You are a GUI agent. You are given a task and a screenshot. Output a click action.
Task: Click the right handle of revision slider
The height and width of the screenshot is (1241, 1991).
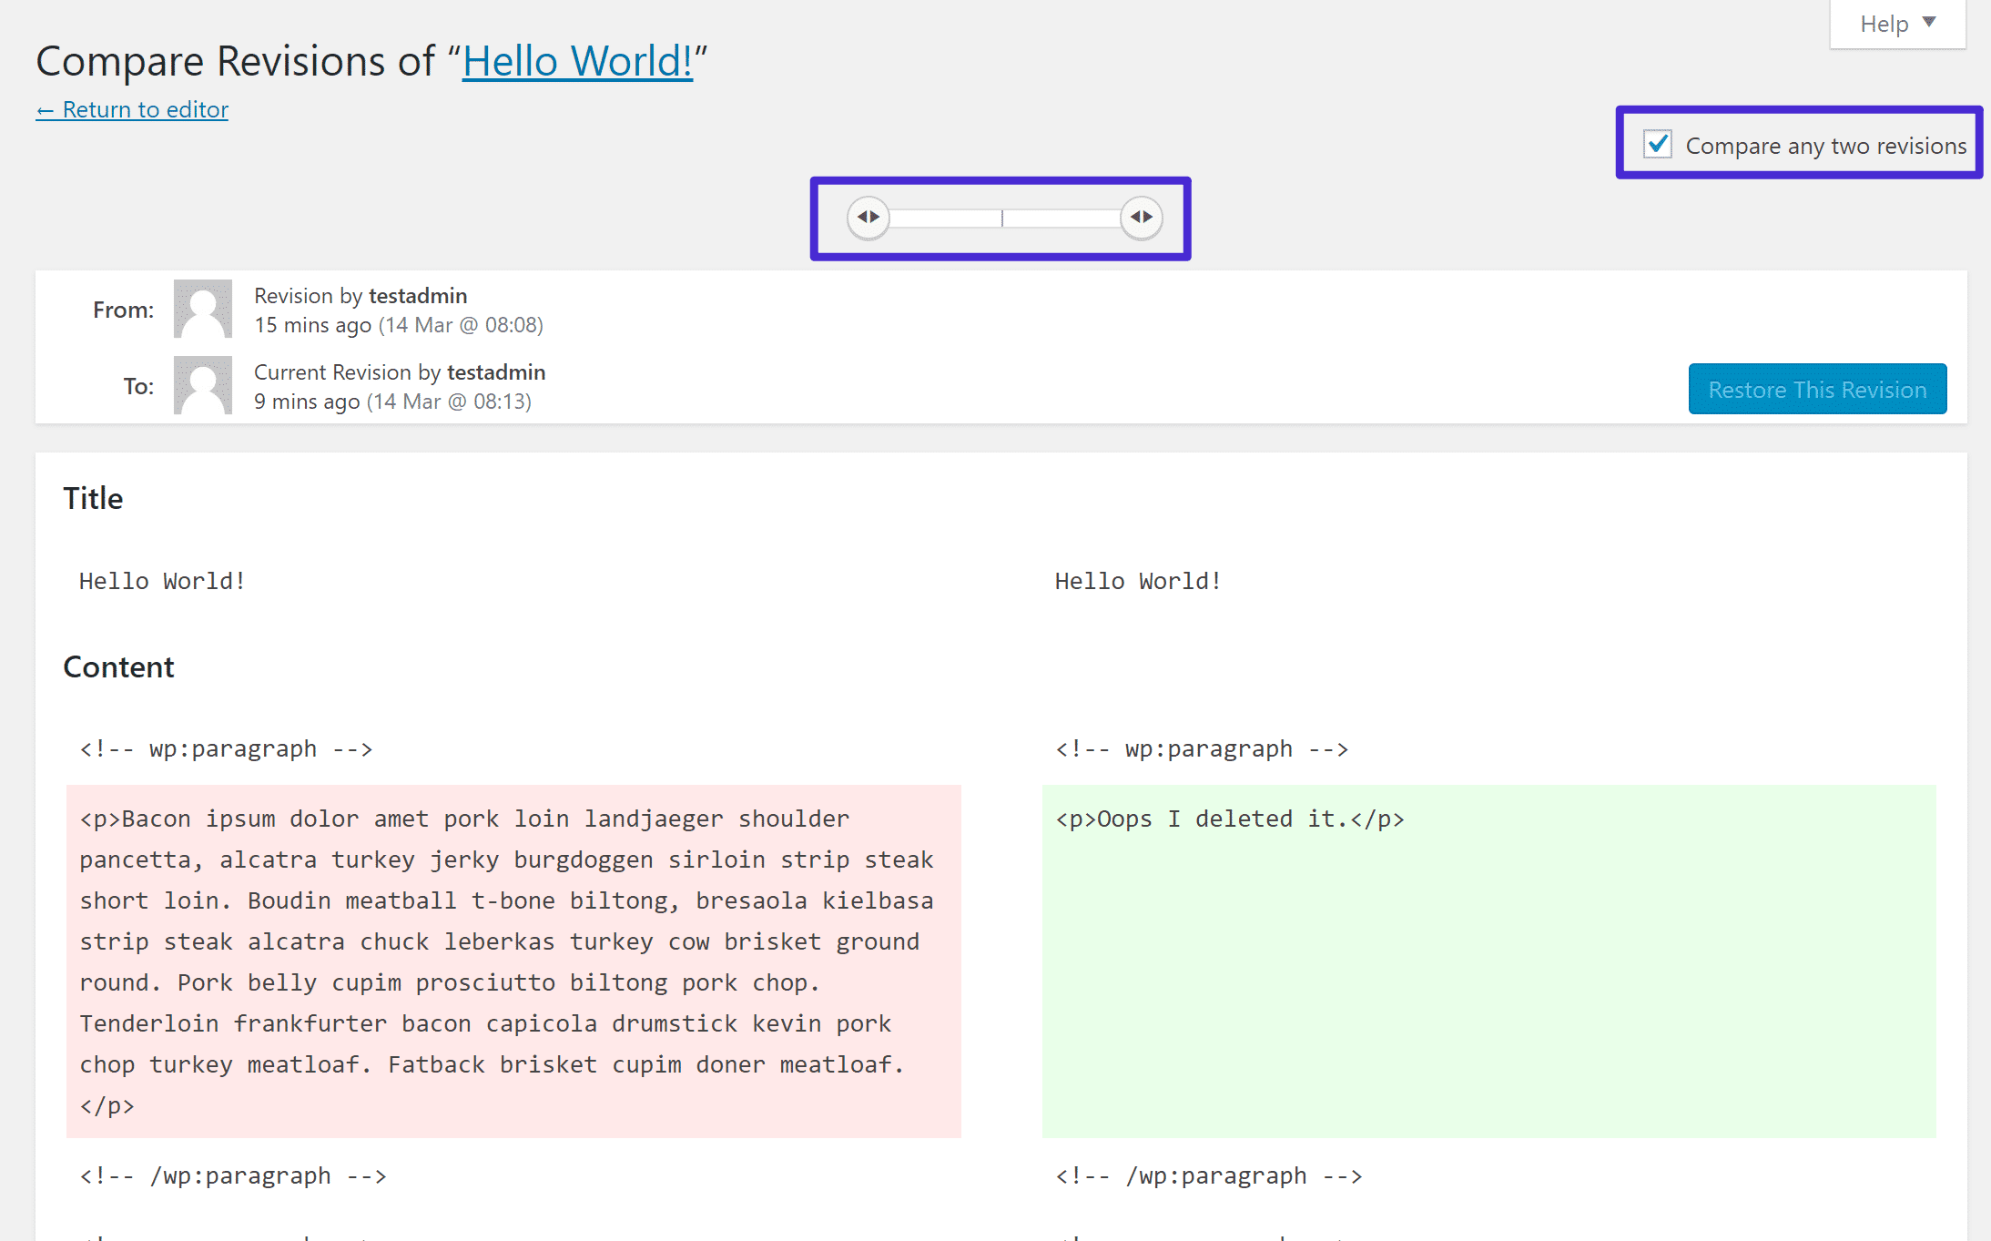(1142, 218)
